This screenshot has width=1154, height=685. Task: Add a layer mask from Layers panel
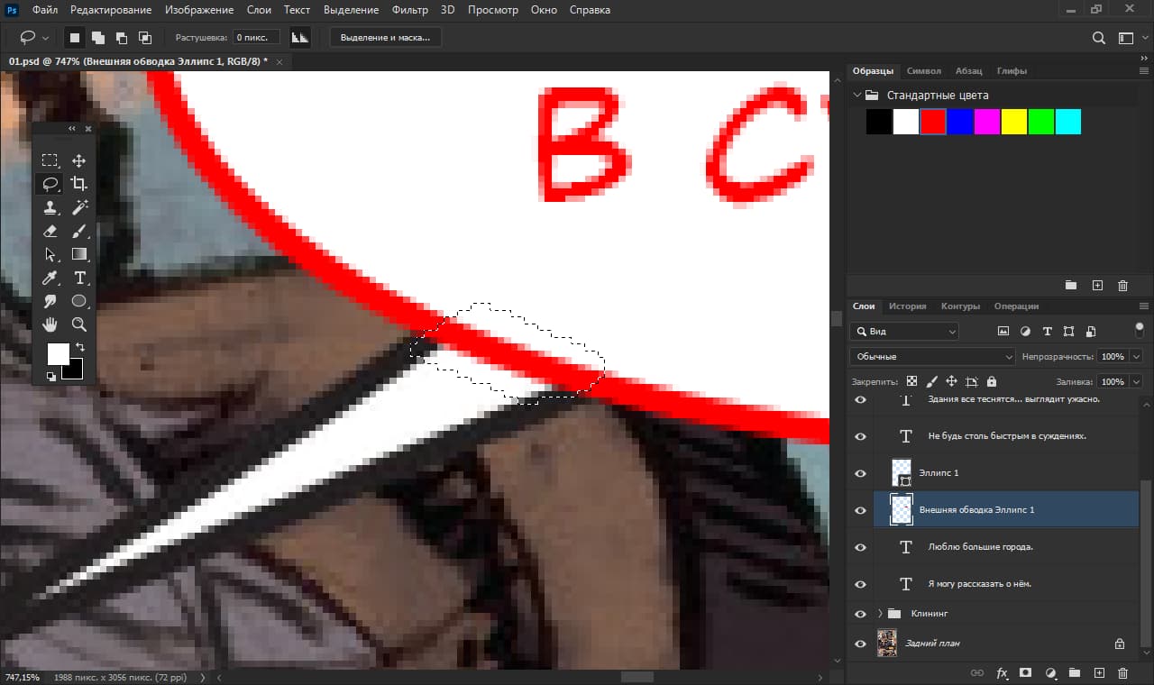pos(1025,672)
